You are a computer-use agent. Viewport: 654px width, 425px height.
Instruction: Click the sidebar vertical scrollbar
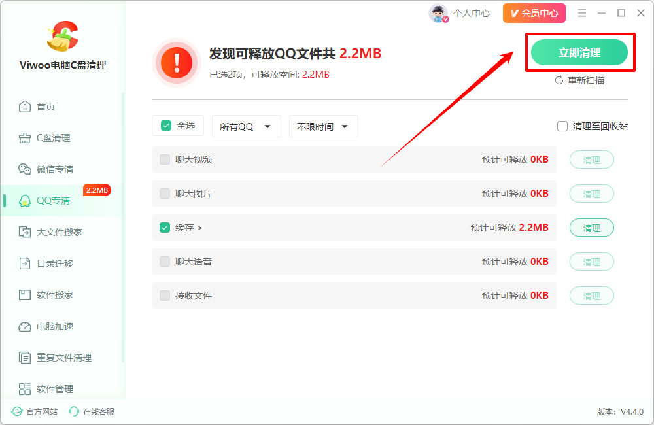[x=123, y=228]
